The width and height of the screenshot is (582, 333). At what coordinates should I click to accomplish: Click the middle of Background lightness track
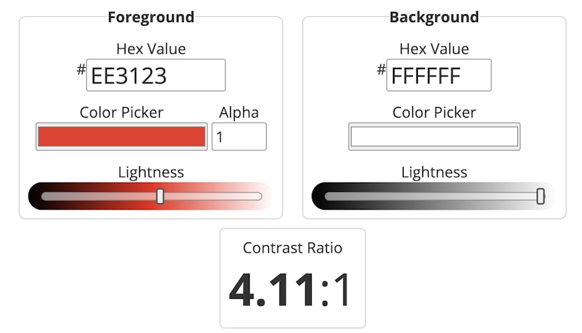pos(434,196)
